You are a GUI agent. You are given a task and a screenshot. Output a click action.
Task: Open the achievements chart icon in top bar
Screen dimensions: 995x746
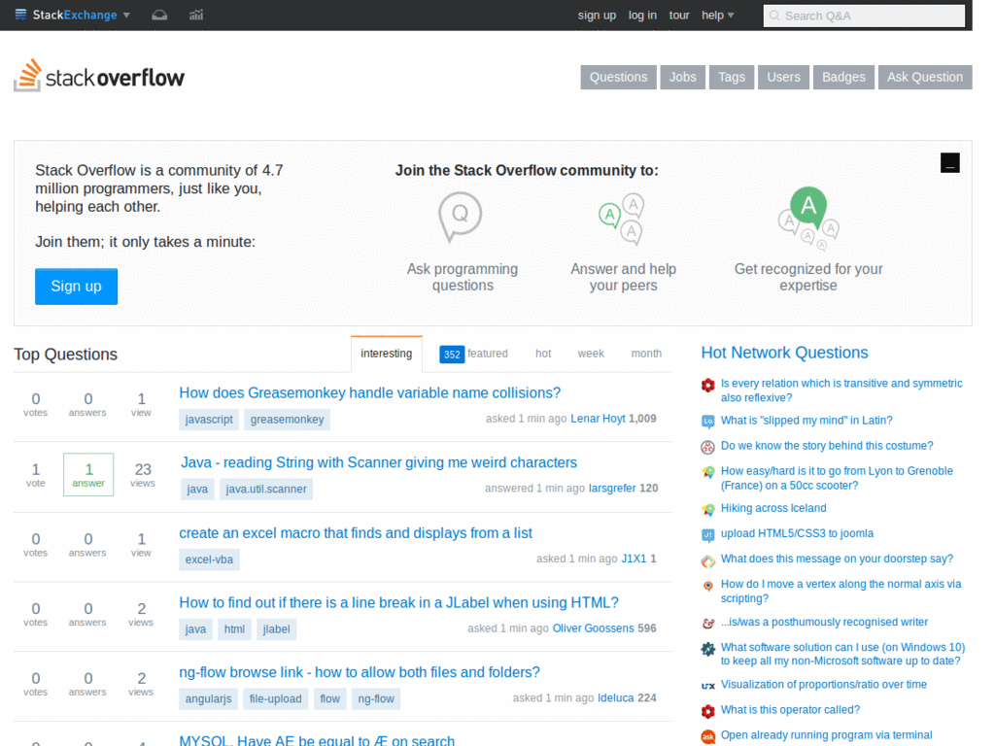pyautogui.click(x=196, y=15)
